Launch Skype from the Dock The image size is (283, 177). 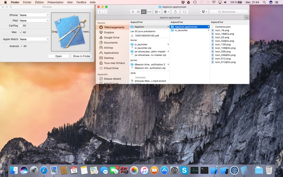click(184, 170)
